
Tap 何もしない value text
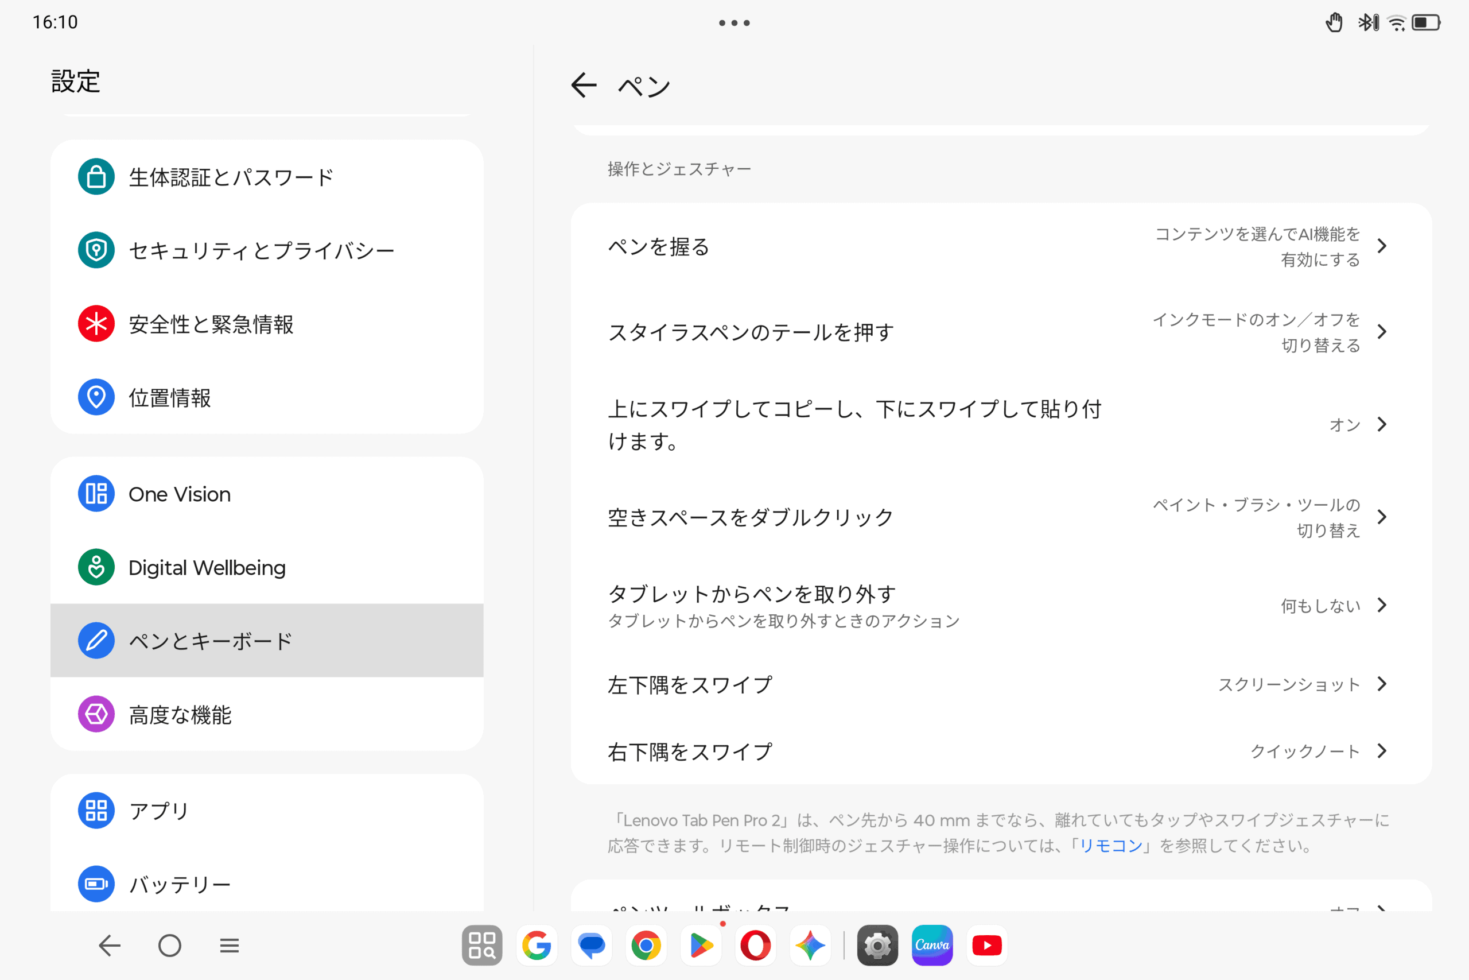pyautogui.click(x=1320, y=606)
